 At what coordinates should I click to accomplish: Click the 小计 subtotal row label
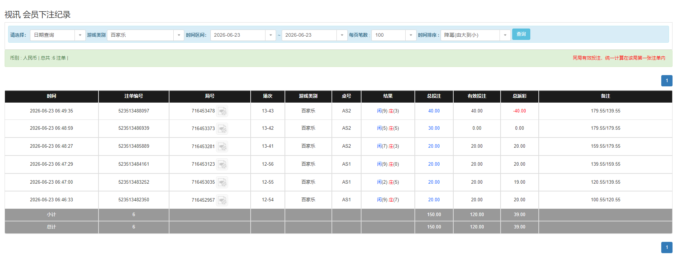(x=52, y=215)
